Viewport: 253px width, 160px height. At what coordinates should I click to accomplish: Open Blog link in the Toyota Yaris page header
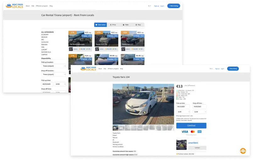(x=122, y=69)
